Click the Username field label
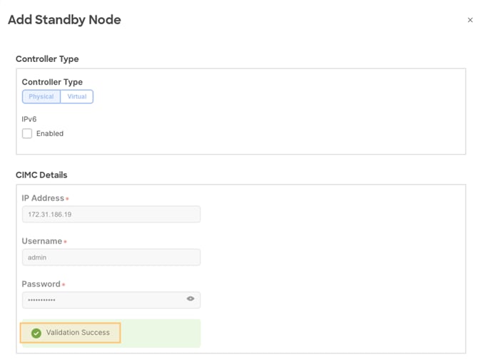This screenshot has height=362, width=480. [41, 242]
